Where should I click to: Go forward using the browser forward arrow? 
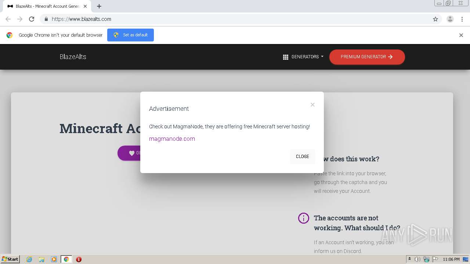tap(20, 19)
